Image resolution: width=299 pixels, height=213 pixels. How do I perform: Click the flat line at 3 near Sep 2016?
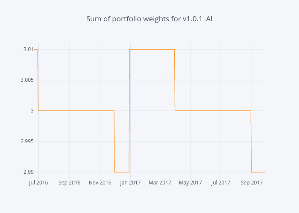69,111
